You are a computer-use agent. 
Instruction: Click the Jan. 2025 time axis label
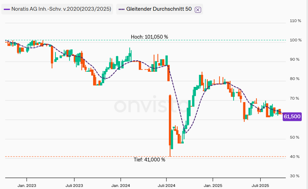(212, 185)
